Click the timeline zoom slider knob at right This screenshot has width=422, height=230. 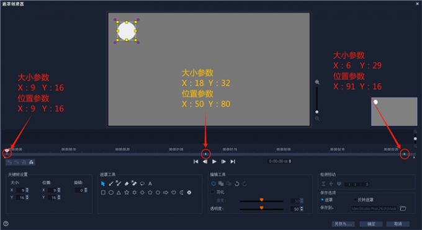[415, 139]
